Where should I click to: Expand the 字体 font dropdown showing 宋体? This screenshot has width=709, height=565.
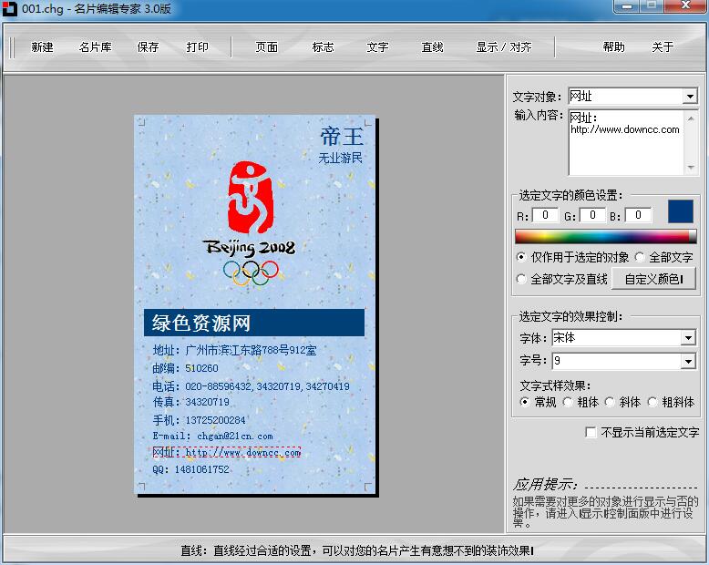688,338
